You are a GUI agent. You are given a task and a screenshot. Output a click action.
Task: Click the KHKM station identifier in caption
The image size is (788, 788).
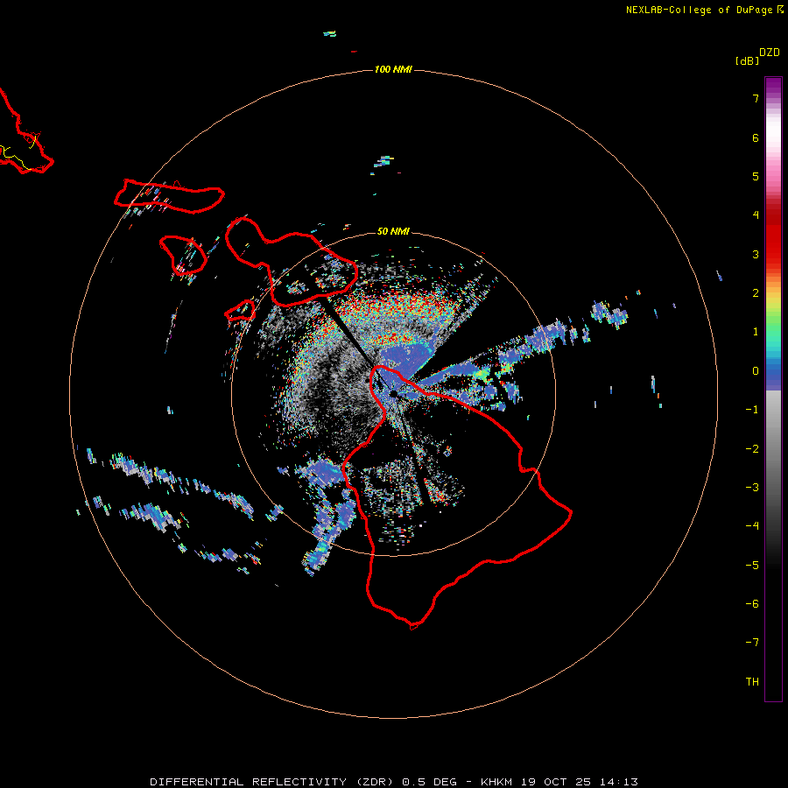498,782
